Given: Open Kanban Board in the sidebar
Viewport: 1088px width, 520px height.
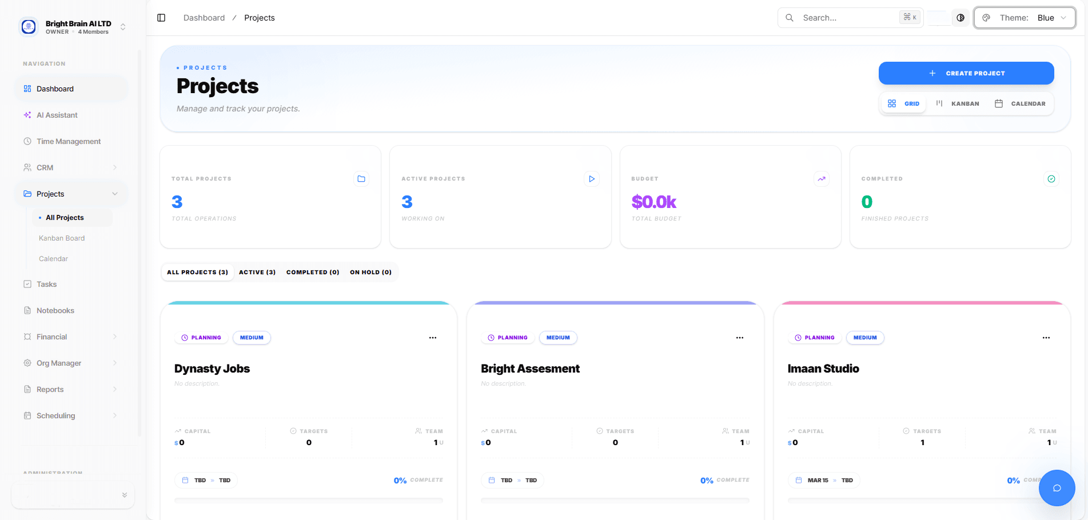Looking at the screenshot, I should (62, 238).
